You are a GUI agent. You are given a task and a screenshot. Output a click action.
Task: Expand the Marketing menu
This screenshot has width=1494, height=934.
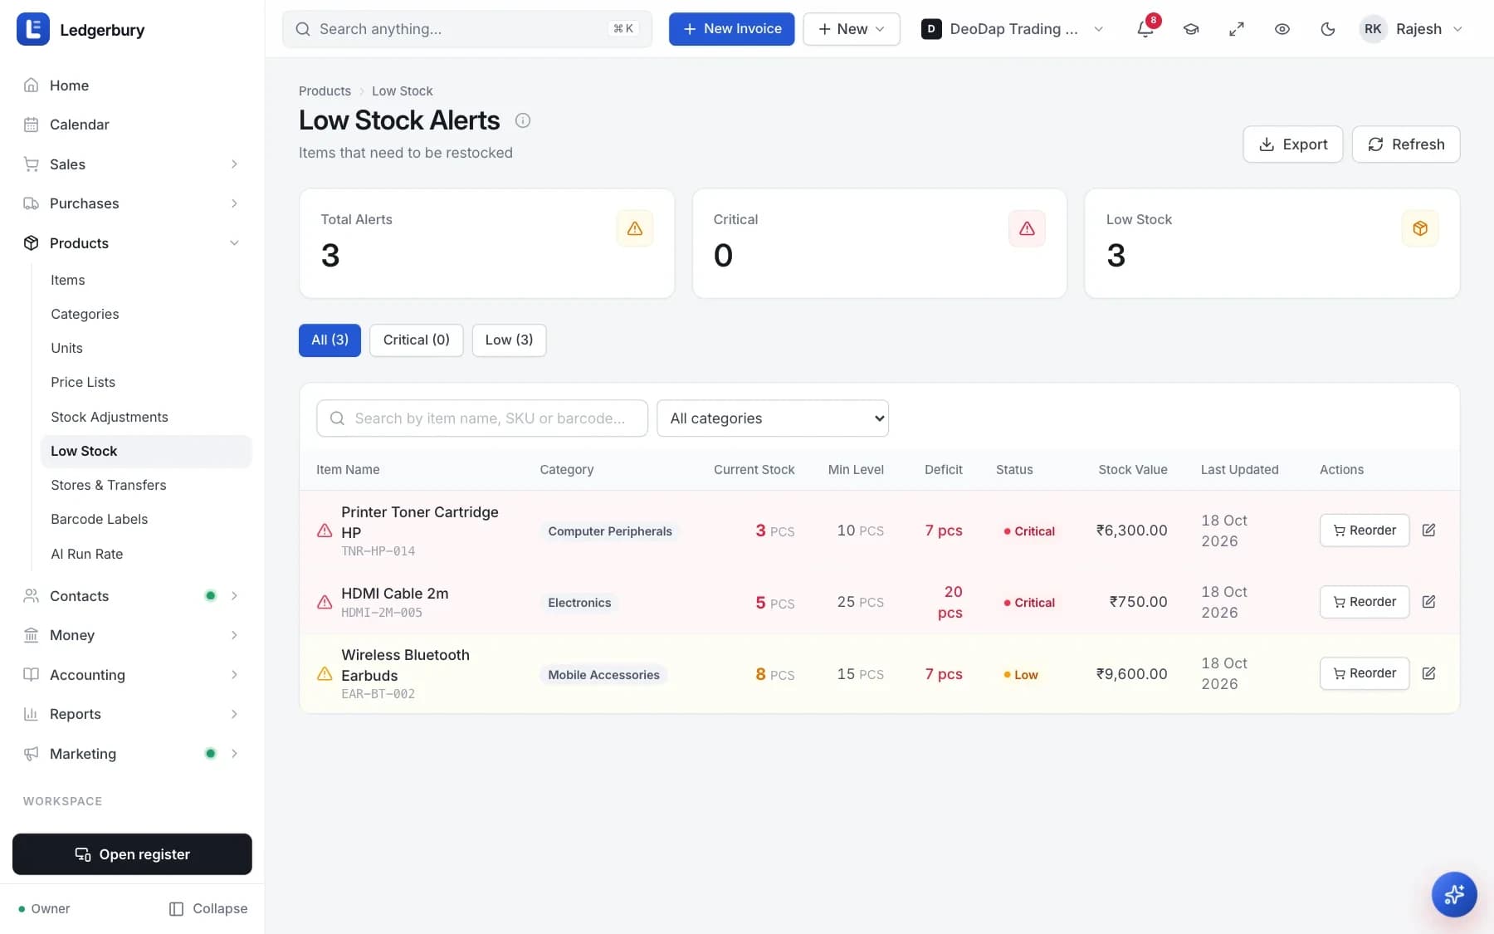pos(132,754)
